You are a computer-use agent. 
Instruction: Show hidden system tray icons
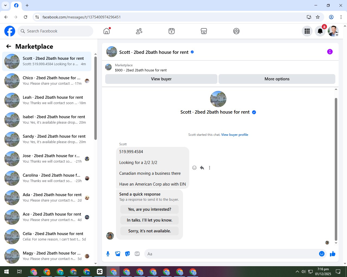297,272
